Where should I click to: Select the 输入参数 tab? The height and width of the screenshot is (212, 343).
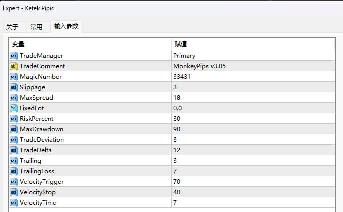pyautogui.click(x=66, y=26)
